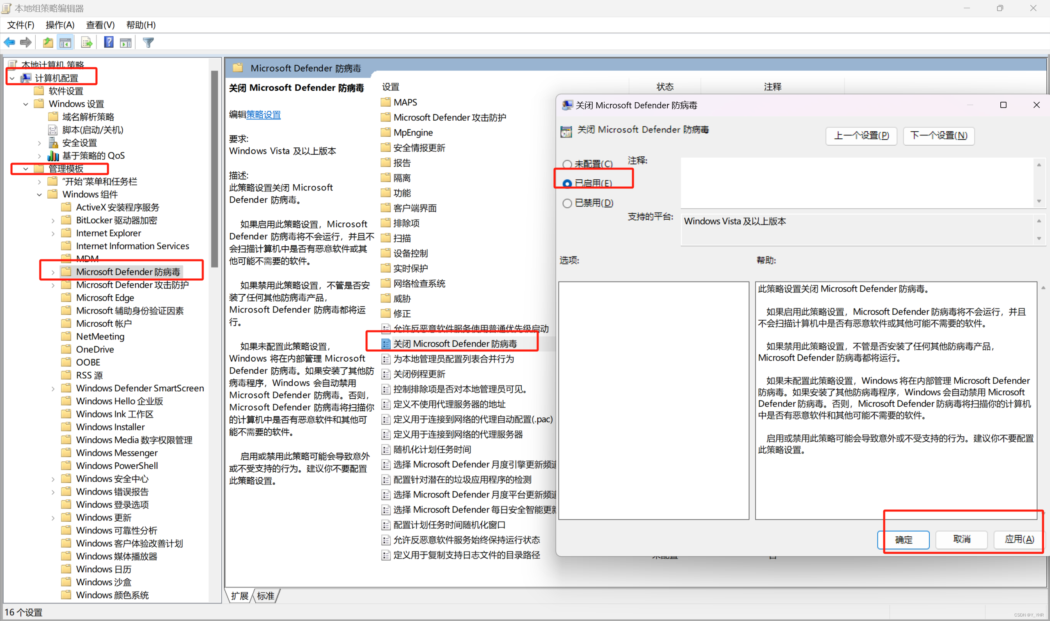Image resolution: width=1050 pixels, height=621 pixels.
Task: Open the 操作(A) menu
Action: click(60, 25)
